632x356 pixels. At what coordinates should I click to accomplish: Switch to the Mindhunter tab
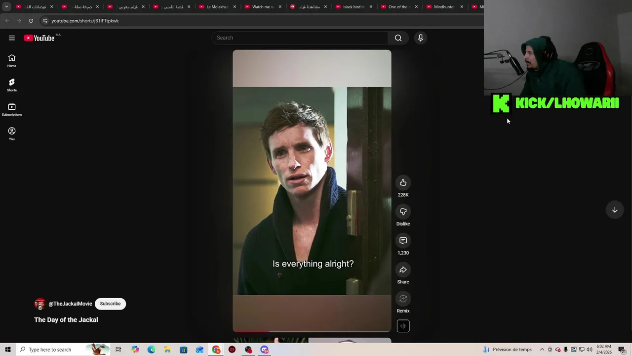pyautogui.click(x=444, y=7)
